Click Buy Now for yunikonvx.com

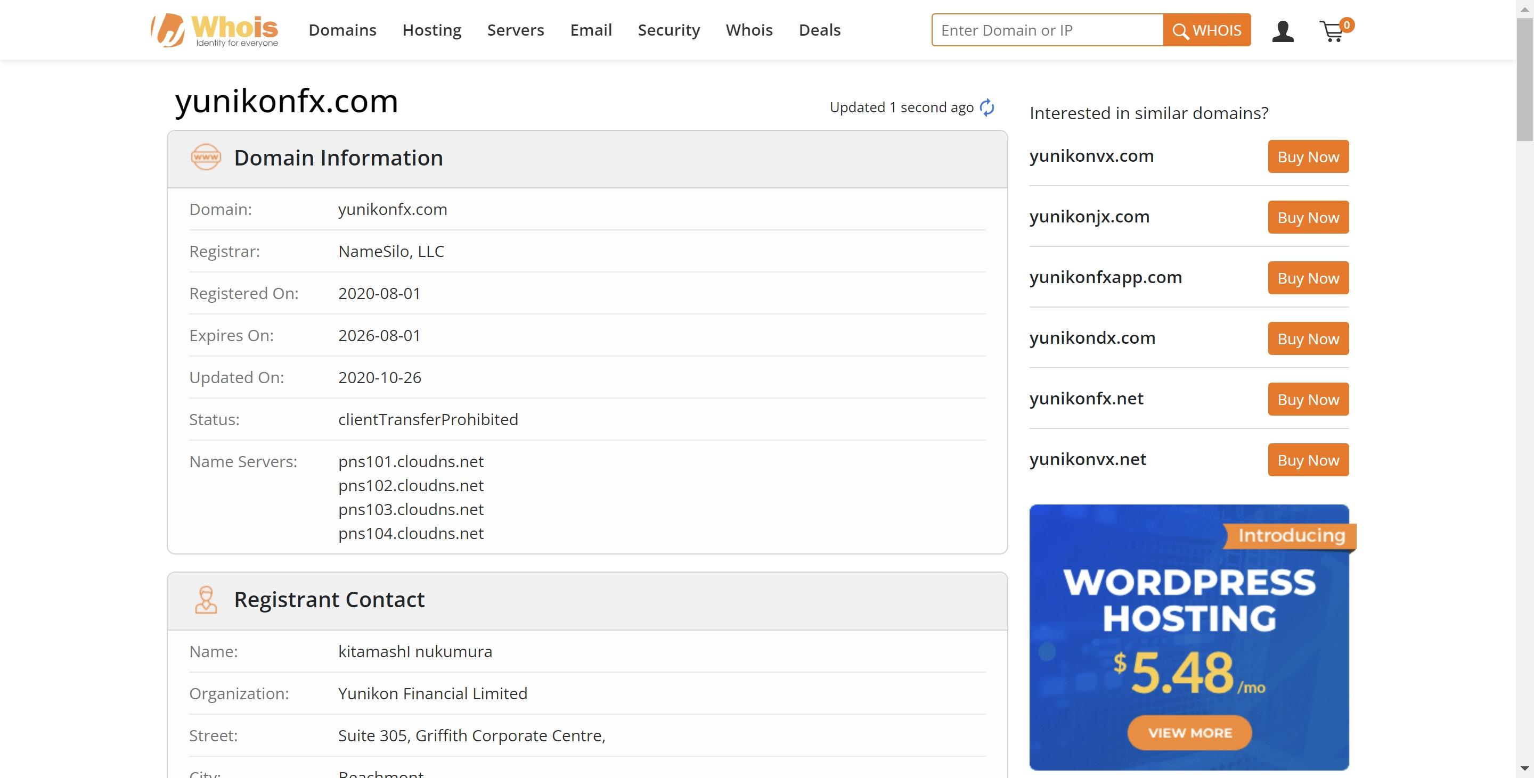tap(1308, 157)
